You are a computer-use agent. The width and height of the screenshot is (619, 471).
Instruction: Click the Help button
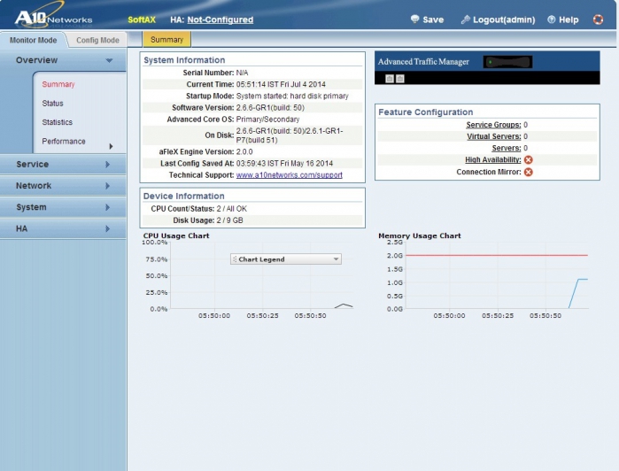pyautogui.click(x=563, y=19)
